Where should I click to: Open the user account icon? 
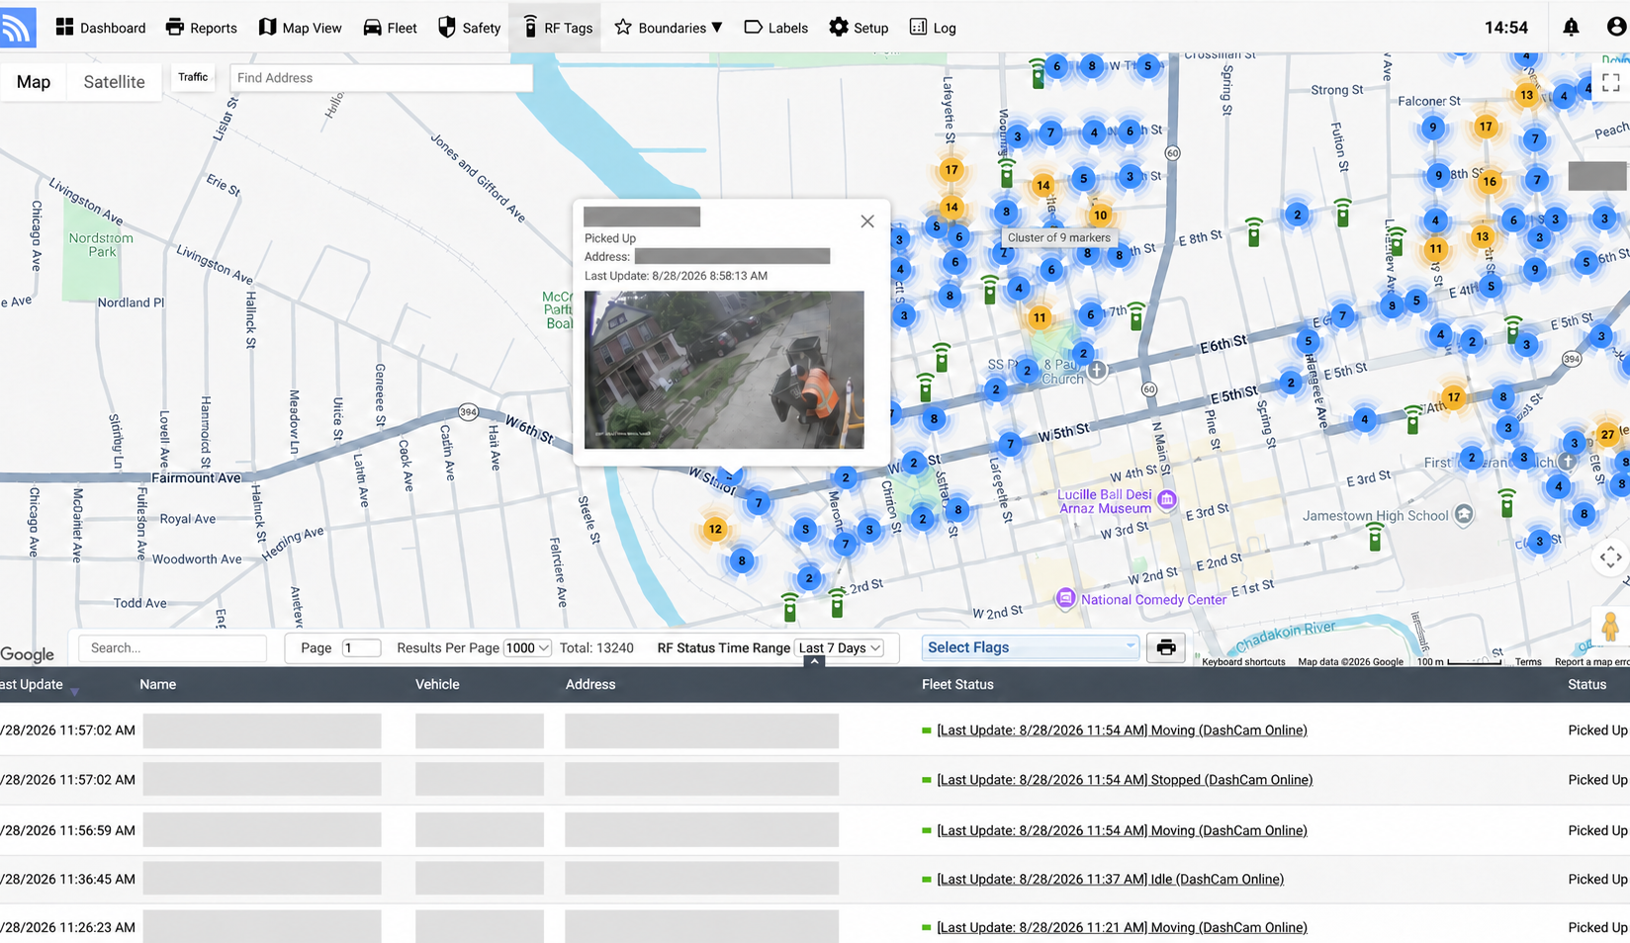[x=1616, y=27]
